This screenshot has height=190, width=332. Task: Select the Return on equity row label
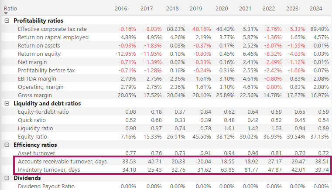(39, 54)
